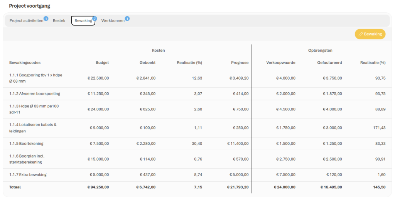Select row 1.1.2 Afvoeren boorspoeling
Viewport: 395px width, 200px height.
pos(197,94)
